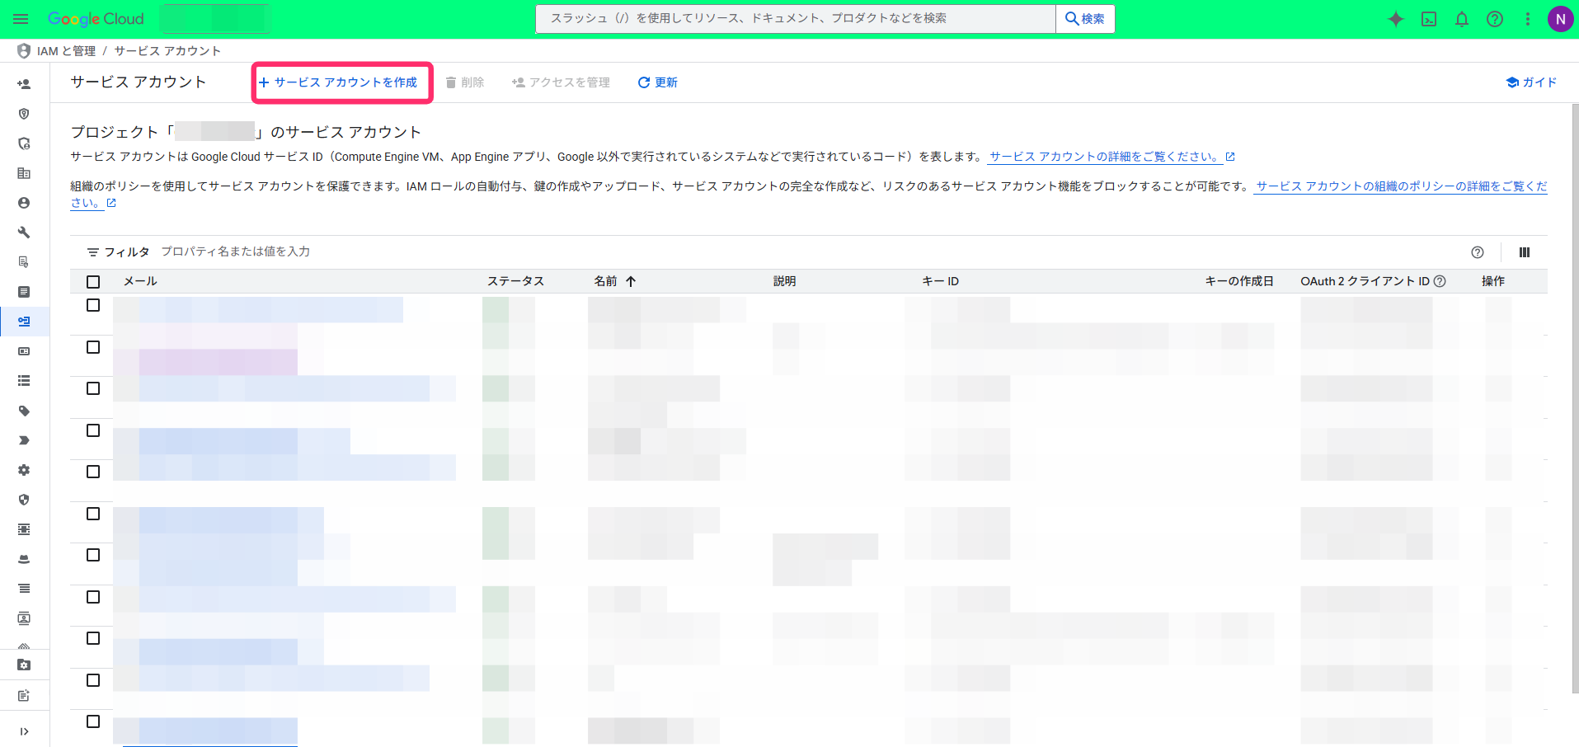Toggle the select-all checkbox in table header

coord(93,282)
